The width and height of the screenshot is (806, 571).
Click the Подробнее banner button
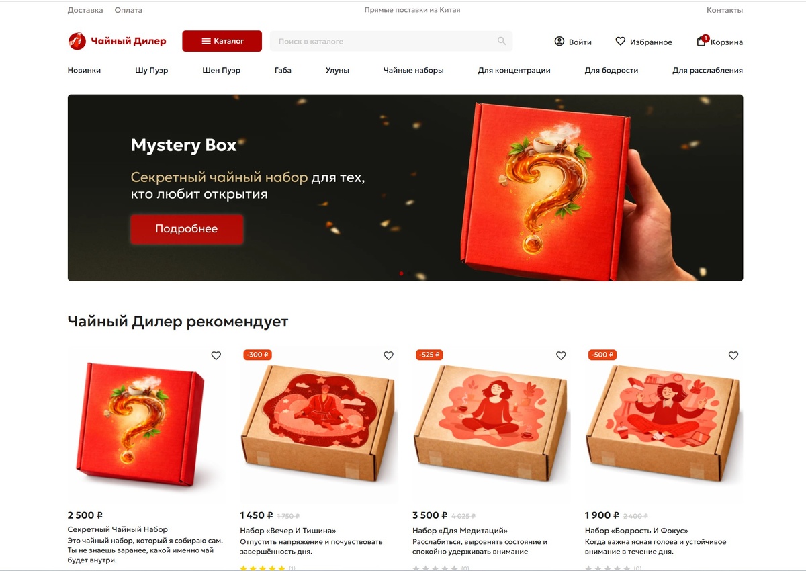(187, 229)
